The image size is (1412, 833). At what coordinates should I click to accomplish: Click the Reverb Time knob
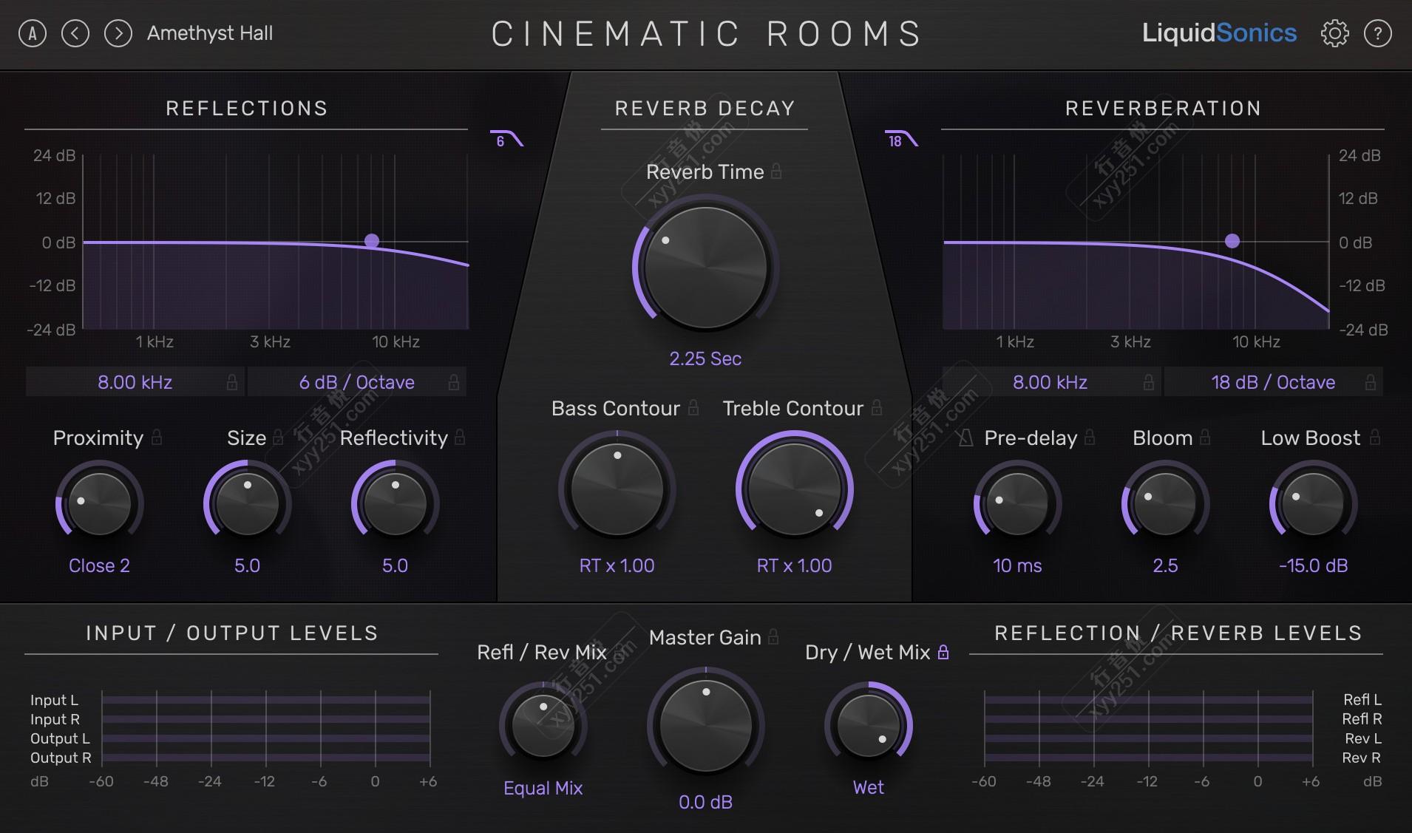(705, 267)
